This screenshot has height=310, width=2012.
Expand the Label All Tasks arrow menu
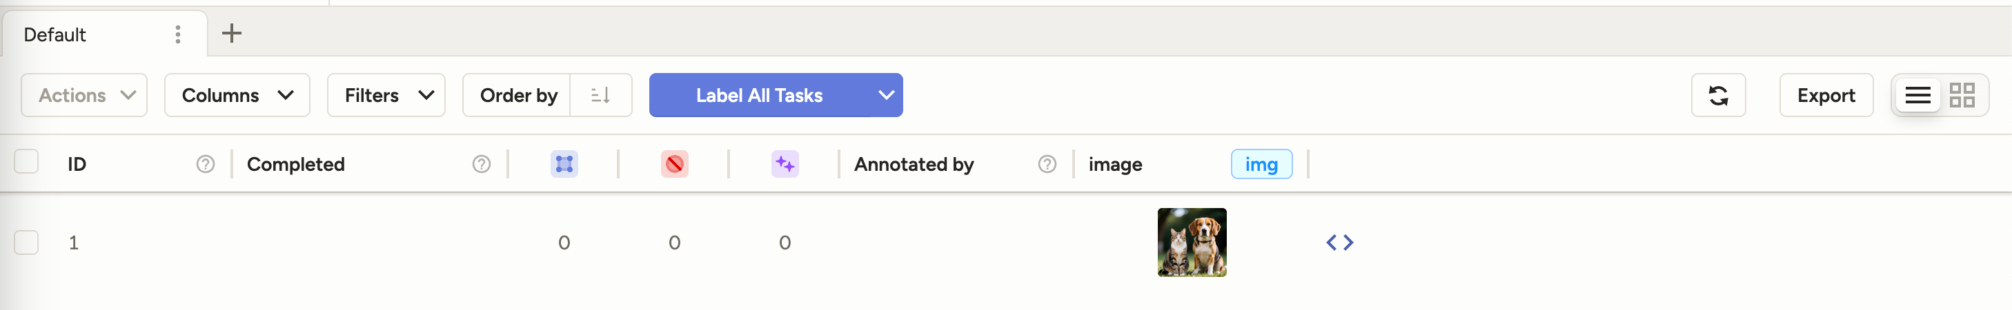886,95
